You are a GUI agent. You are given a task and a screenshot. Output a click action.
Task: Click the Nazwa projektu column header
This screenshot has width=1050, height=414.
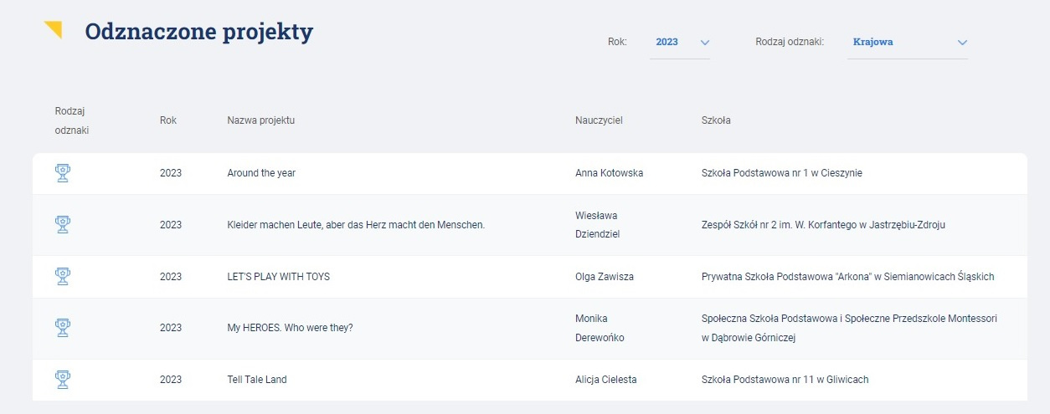point(261,120)
